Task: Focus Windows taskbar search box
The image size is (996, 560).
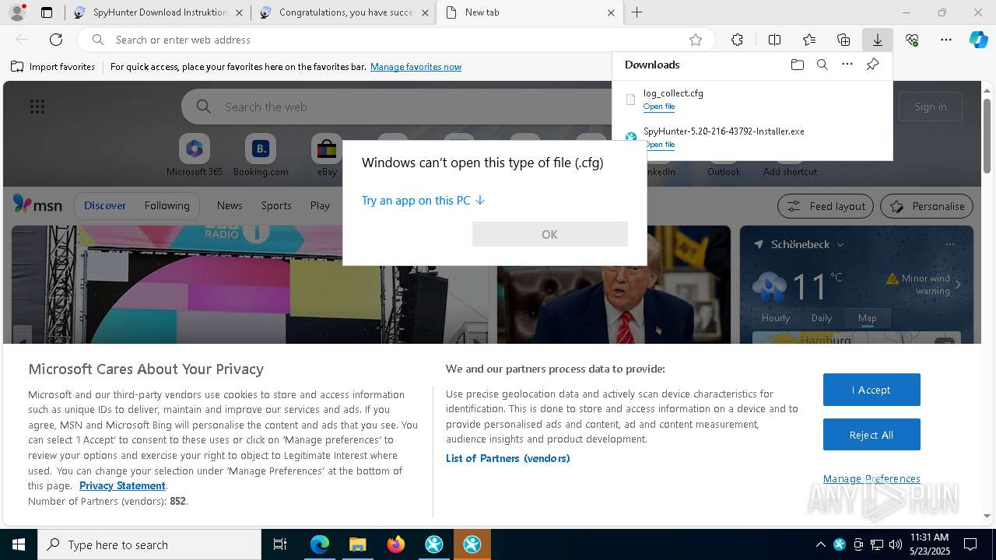Action: (x=149, y=544)
